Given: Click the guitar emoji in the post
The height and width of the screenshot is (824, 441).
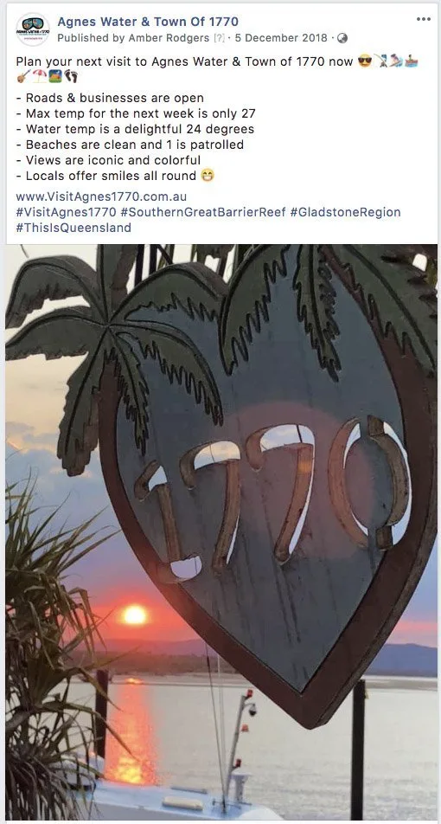Looking at the screenshot, I should [23, 77].
